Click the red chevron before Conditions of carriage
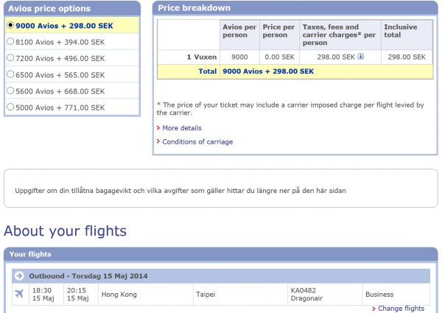This screenshot has width=442, height=313. click(x=158, y=141)
